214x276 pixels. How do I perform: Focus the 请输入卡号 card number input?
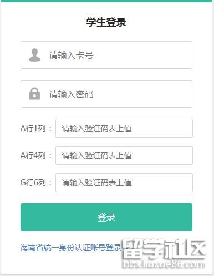(x=106, y=55)
